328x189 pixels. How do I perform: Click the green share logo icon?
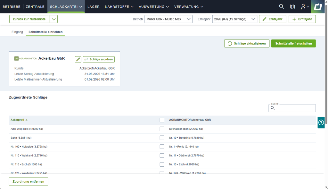pyautogui.click(x=318, y=7)
